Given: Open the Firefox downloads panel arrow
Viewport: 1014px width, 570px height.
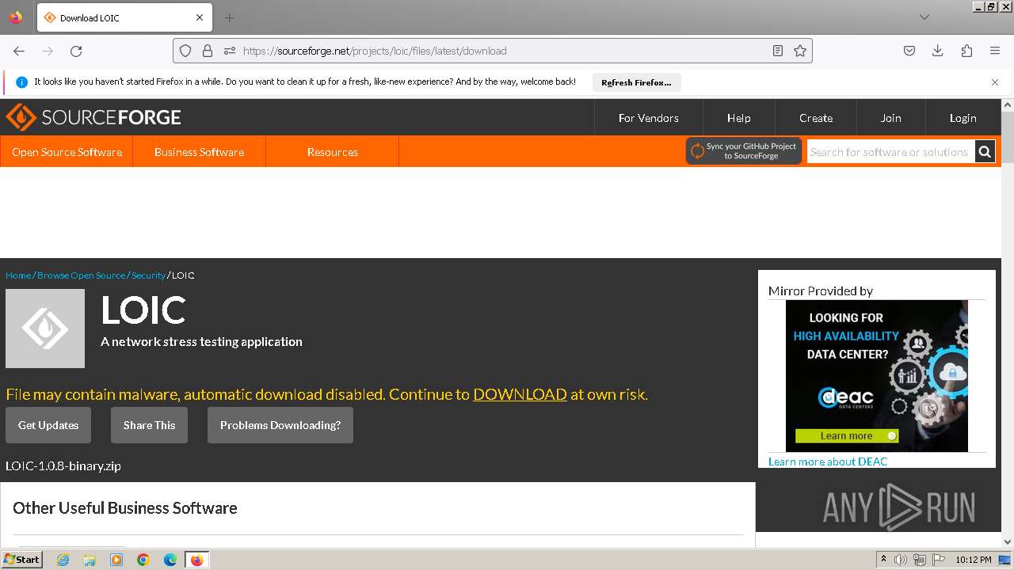Looking at the screenshot, I should [x=938, y=51].
